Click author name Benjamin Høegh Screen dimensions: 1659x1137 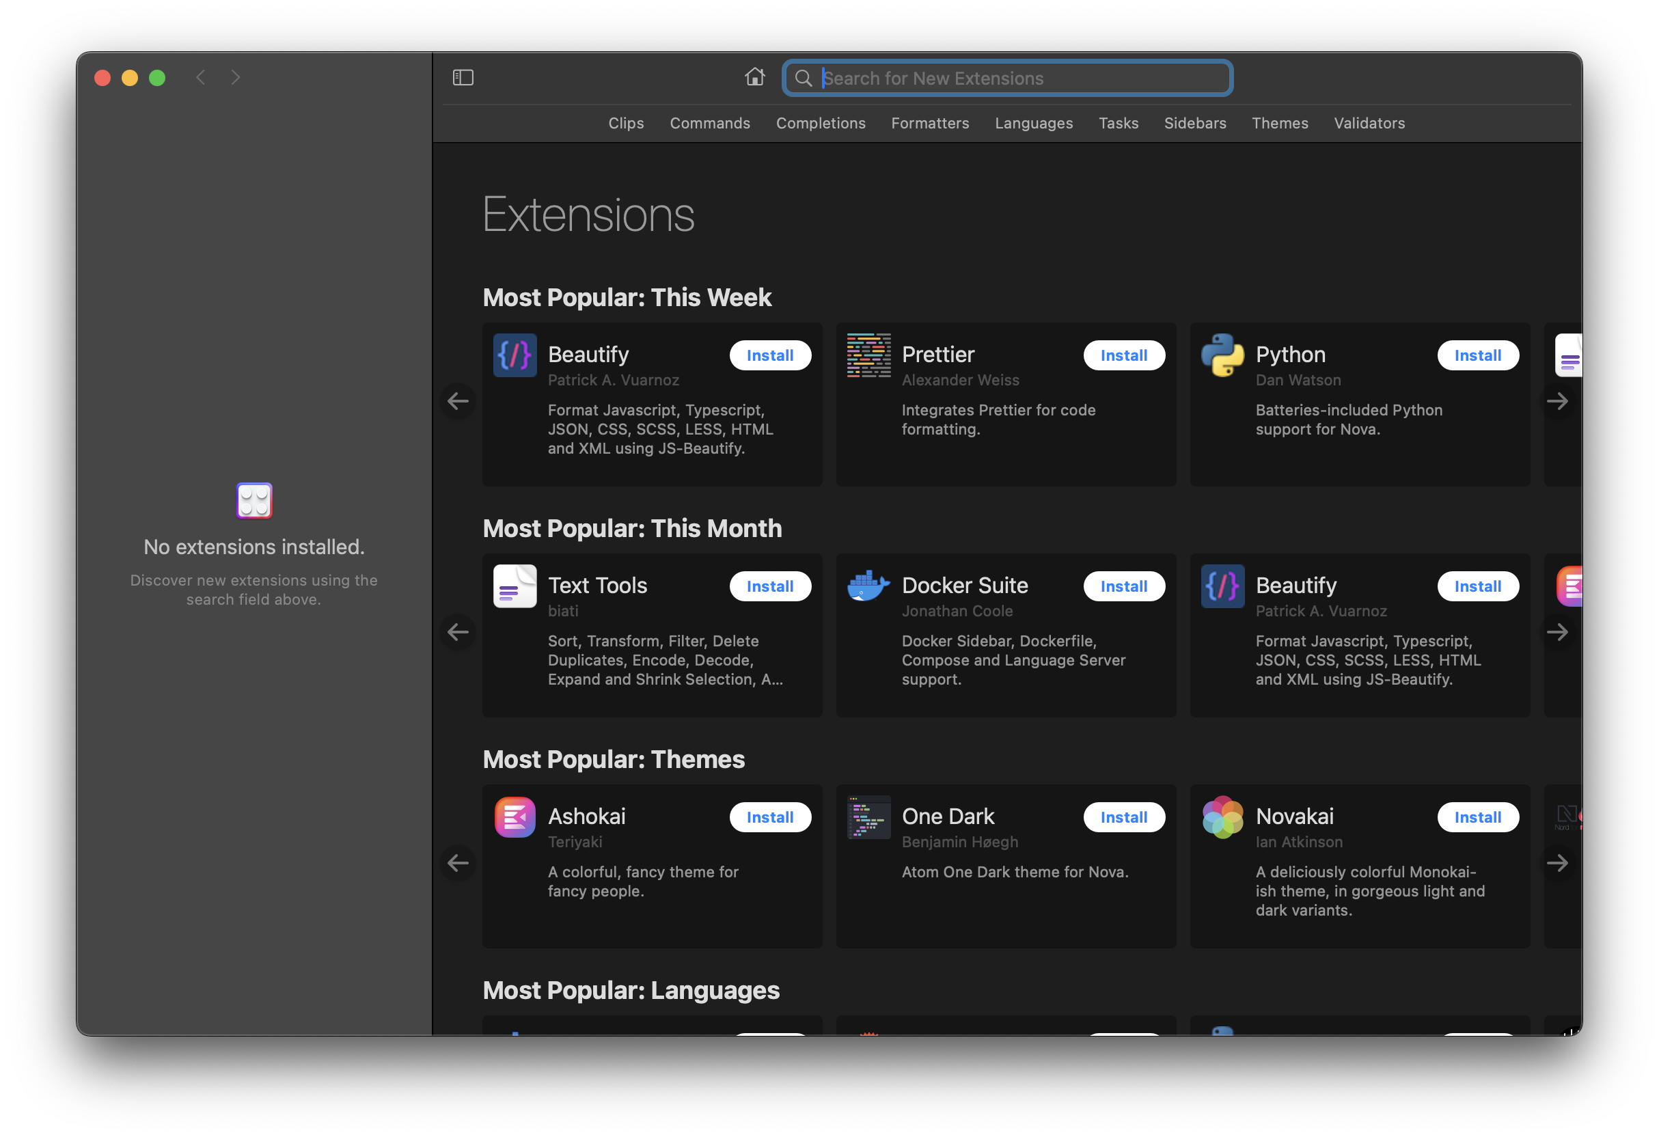coord(959,842)
